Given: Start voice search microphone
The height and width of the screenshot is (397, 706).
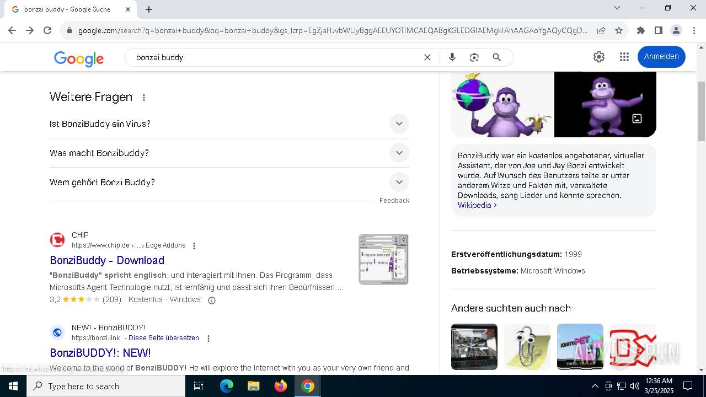Looking at the screenshot, I should pyautogui.click(x=452, y=57).
